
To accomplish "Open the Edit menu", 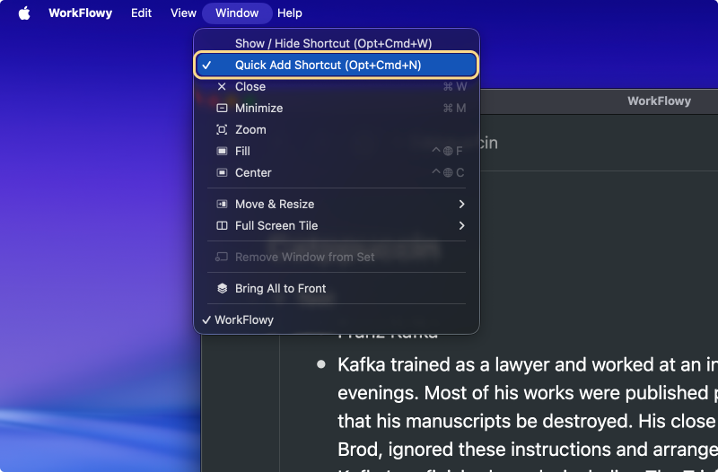I will click(141, 13).
